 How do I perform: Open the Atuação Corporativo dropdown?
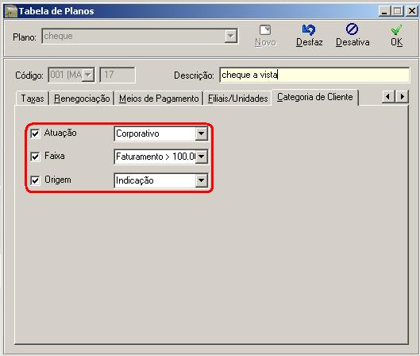pyautogui.click(x=202, y=133)
